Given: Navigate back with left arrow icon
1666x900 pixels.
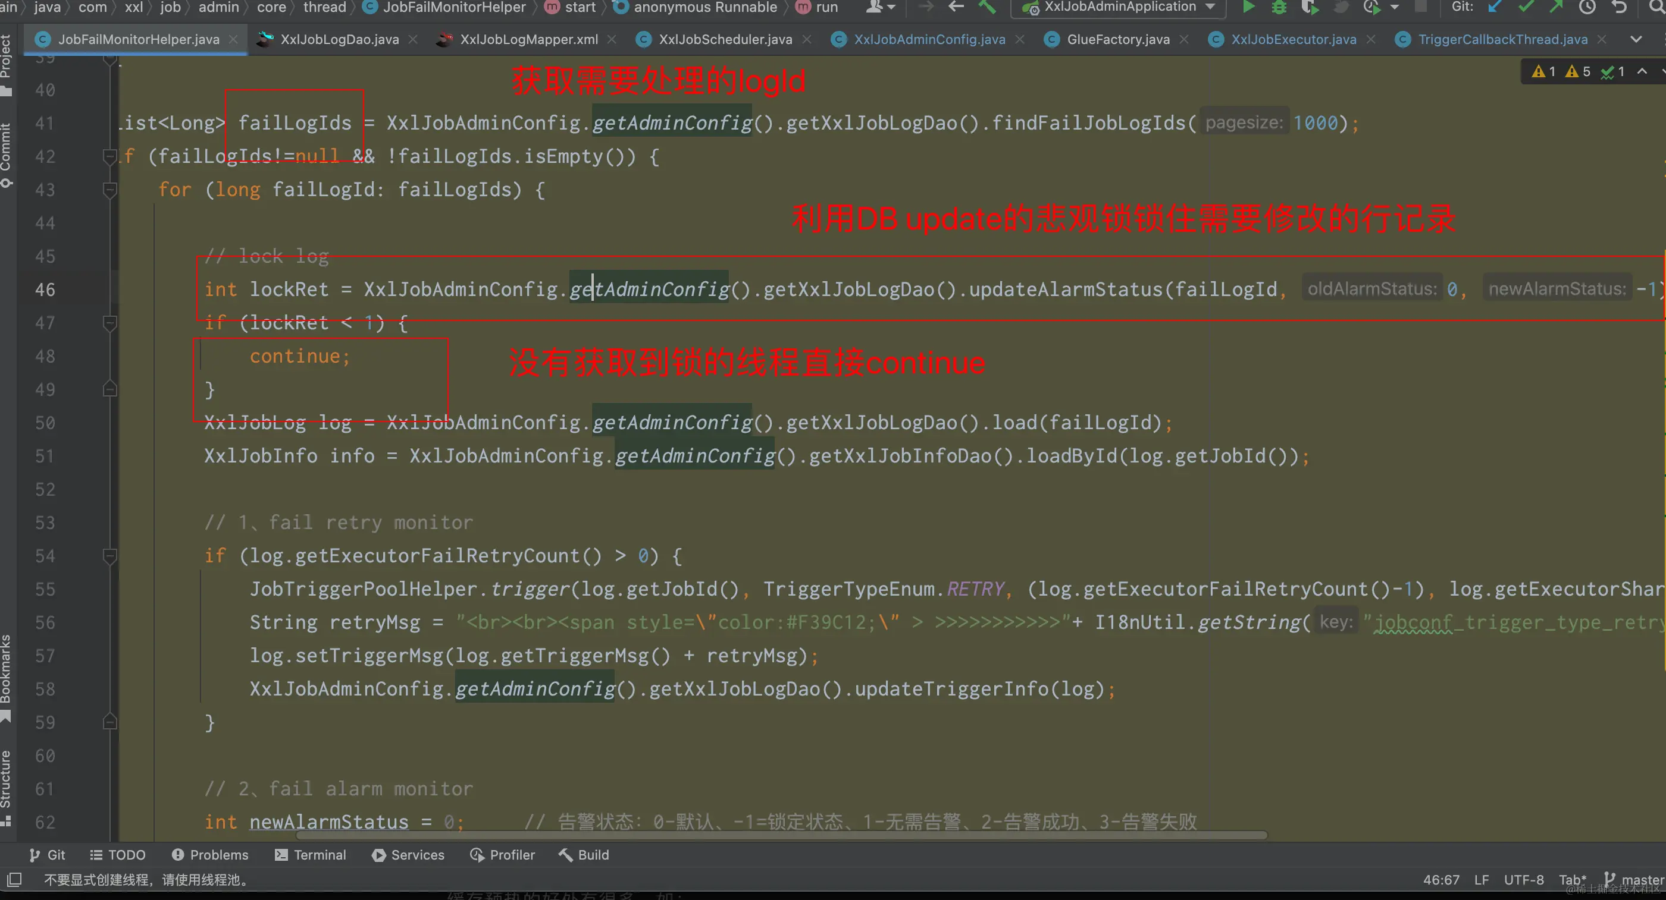Looking at the screenshot, I should pyautogui.click(x=956, y=7).
